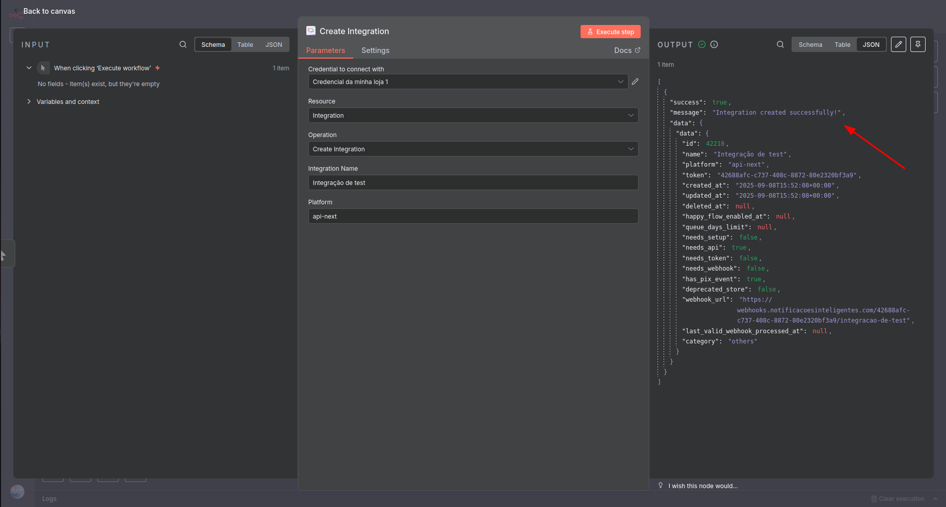Click Clear execution button
Image resolution: width=946 pixels, height=507 pixels.
(898, 499)
